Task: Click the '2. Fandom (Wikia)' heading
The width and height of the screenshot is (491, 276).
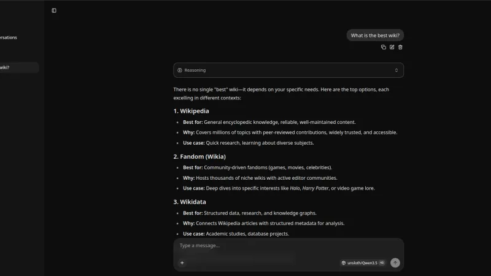Action: click(199, 156)
